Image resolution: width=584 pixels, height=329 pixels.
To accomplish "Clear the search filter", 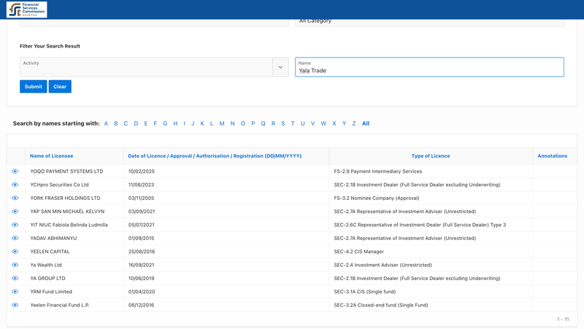I will click(60, 86).
